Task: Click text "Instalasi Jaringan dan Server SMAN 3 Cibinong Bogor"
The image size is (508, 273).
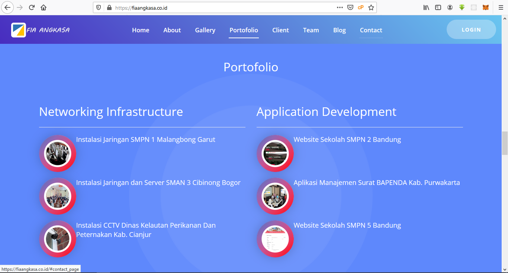Action: tap(158, 183)
